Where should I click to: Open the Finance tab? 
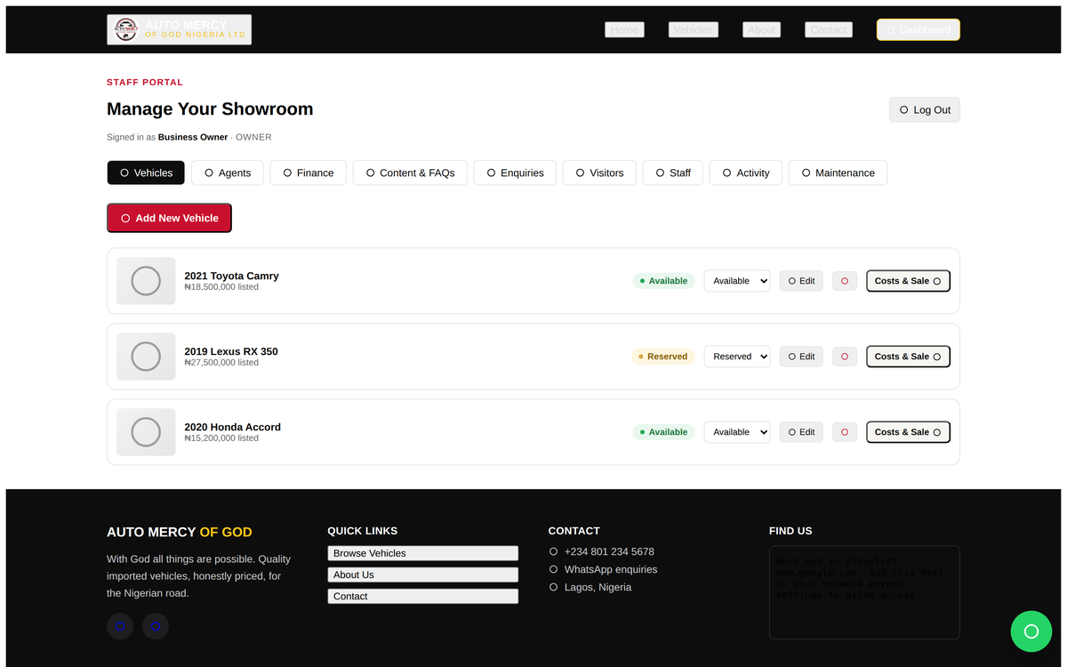click(309, 173)
